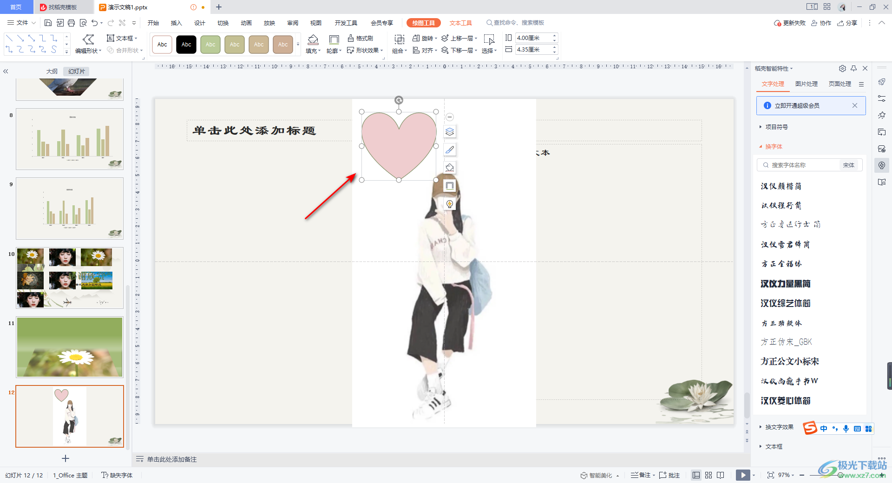Click the redo arrow icon
The image size is (892, 483).
click(111, 23)
